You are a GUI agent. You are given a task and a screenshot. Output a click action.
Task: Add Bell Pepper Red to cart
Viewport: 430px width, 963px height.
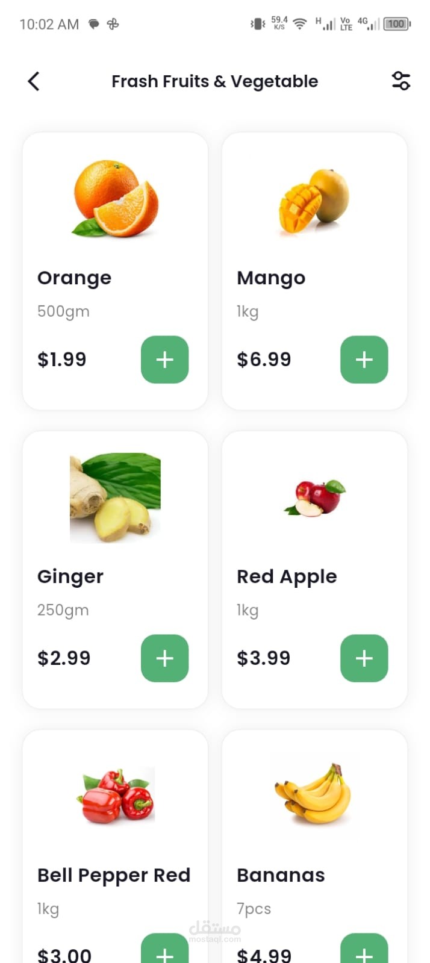[x=164, y=950]
